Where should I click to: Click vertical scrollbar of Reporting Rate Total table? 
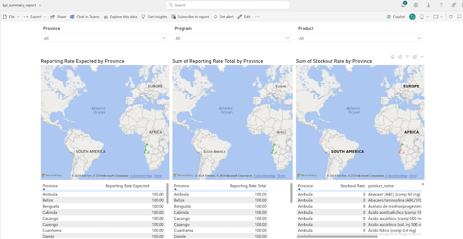(x=291, y=193)
